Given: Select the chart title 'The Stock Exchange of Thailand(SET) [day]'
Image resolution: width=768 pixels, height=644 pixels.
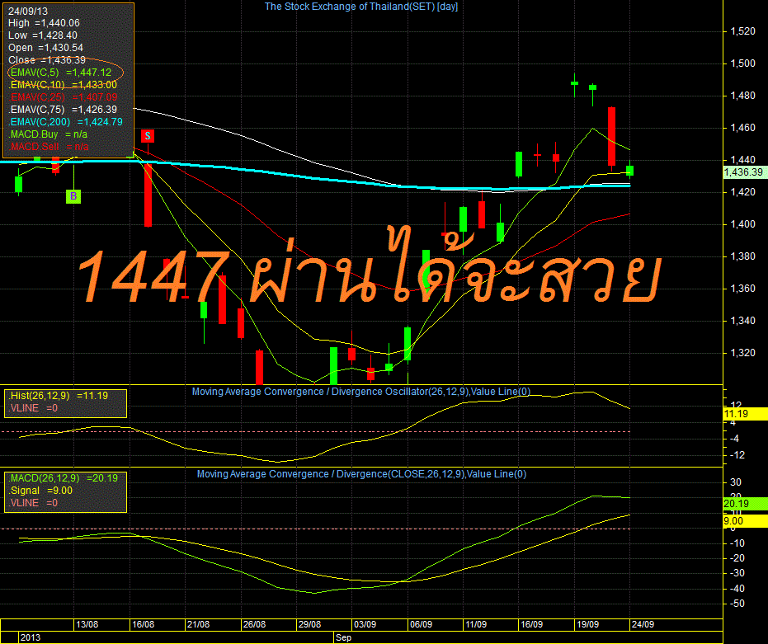Looking at the screenshot, I should [x=361, y=7].
